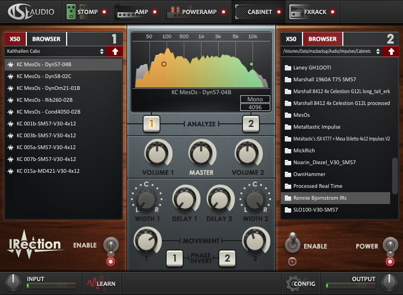This screenshot has height=295, width=403.
Task: Select KC 003b-SM57-V30-4x12 impulse
Action: coord(63,136)
